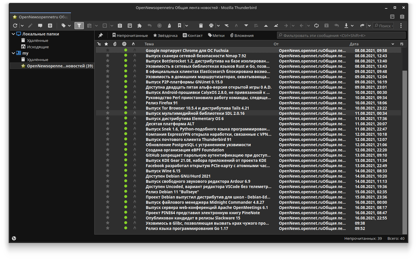
Task: Open the dropdown arrow beside the tag icon
Action: click(x=69, y=26)
